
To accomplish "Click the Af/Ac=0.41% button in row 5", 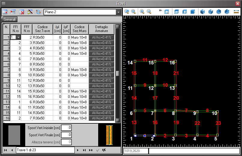I will click(101, 59).
